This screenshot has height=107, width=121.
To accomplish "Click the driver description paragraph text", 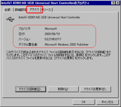I will click(58, 55).
